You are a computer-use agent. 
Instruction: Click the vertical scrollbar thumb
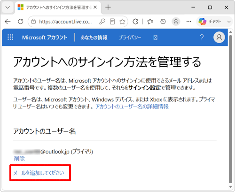coord(230,109)
